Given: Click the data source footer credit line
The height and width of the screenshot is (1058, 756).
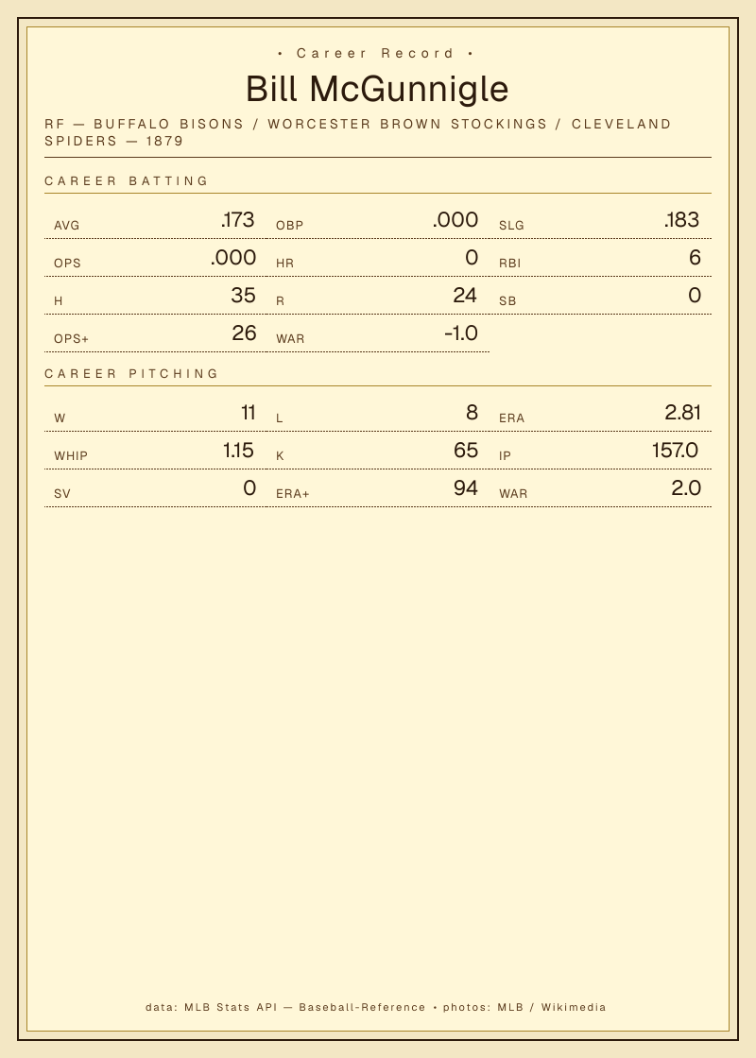Looking at the screenshot, I should pos(376,1007).
